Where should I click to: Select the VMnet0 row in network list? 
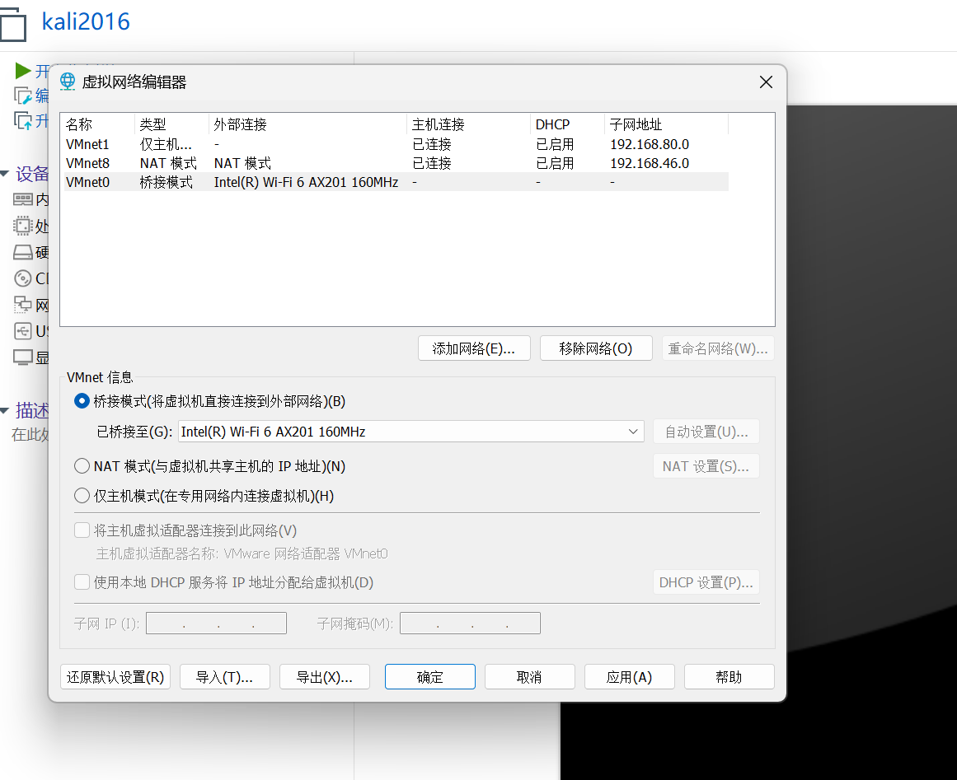tap(396, 182)
